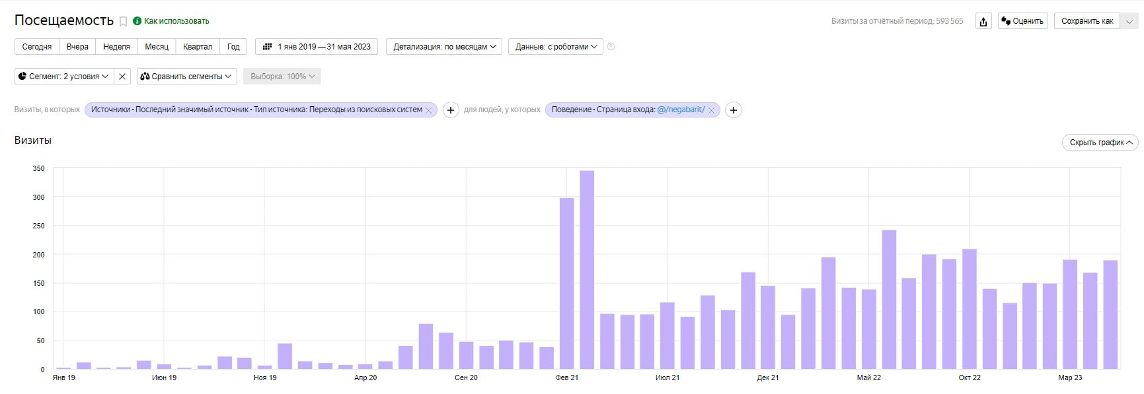The image size is (1144, 394).
Task: Add visit condition with first plus button
Action: [451, 110]
